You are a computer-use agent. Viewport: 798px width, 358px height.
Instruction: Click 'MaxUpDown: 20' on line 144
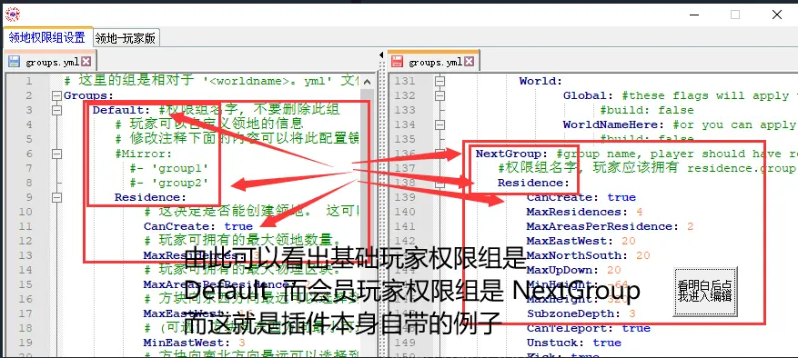tap(573, 270)
